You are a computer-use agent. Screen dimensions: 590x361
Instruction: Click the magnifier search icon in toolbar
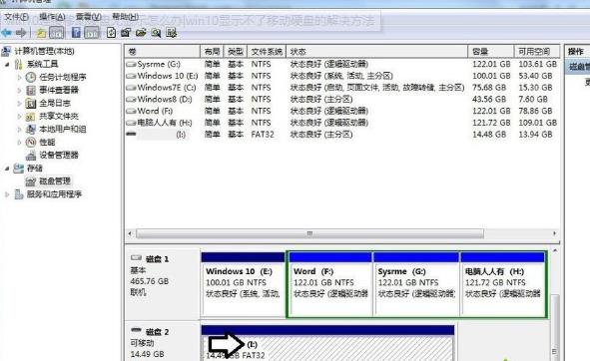click(x=156, y=33)
